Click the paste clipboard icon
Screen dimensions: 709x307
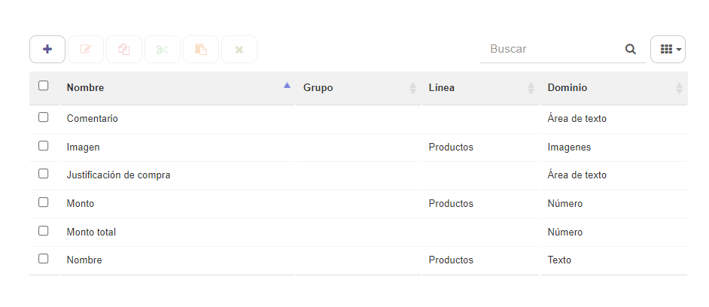point(201,49)
